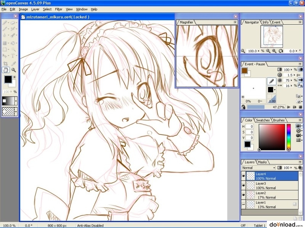This screenshot has height=228, width=305.
Task: Select the Zoom magnifier tool in toolbox
Action: pos(13,70)
